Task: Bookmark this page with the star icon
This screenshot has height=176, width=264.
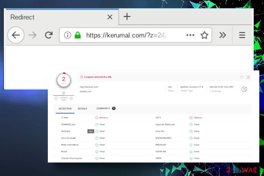Action: (204, 35)
